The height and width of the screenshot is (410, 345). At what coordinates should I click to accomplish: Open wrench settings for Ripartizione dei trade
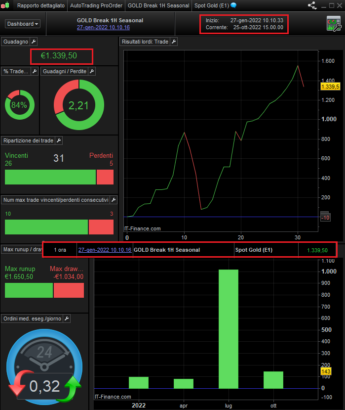(59, 140)
